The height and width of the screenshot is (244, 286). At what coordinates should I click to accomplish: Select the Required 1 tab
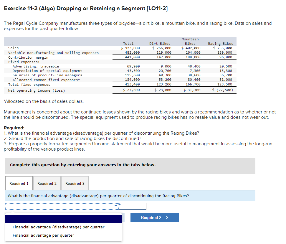pyautogui.click(x=19, y=183)
